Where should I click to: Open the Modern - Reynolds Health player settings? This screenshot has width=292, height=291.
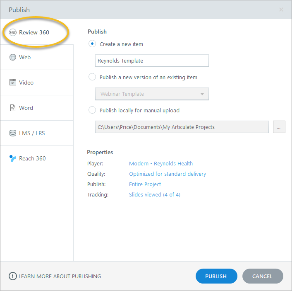(x=161, y=164)
